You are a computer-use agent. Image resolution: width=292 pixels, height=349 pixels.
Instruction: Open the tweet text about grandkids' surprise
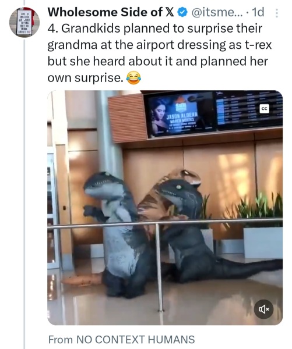pos(160,53)
